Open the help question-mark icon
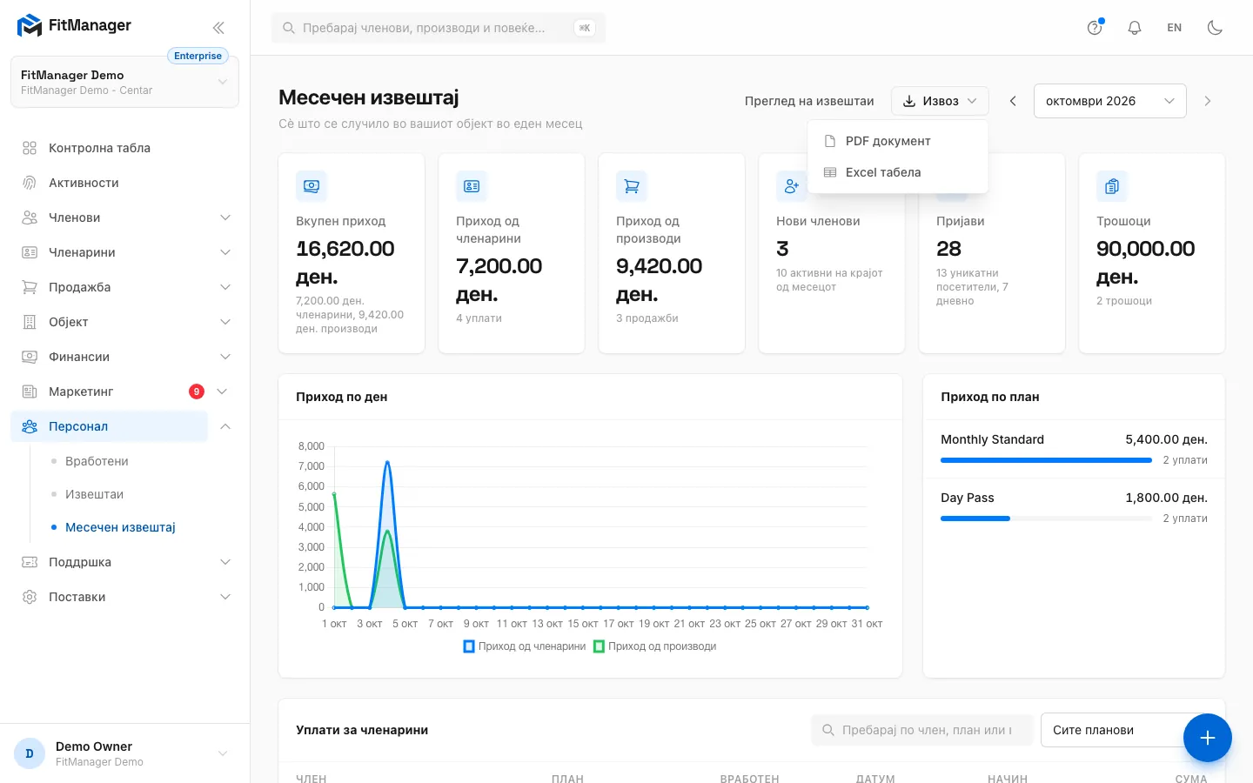 tap(1095, 28)
